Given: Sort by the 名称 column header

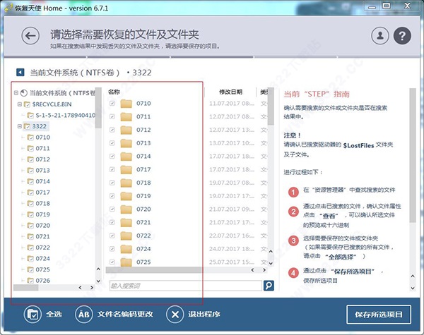Looking at the screenshot, I should [114, 92].
